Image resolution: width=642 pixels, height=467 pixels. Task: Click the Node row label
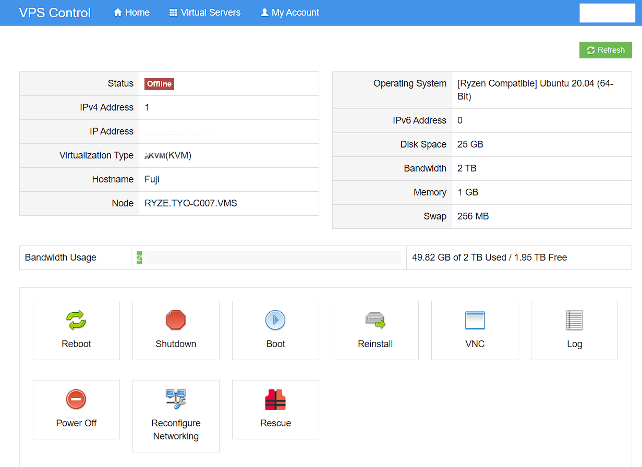(x=123, y=203)
